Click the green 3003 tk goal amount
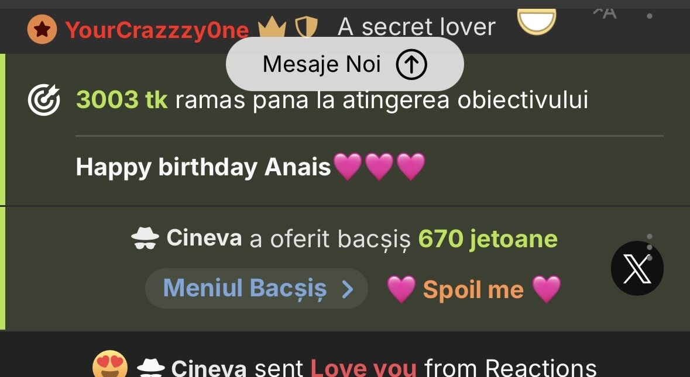 coord(122,101)
